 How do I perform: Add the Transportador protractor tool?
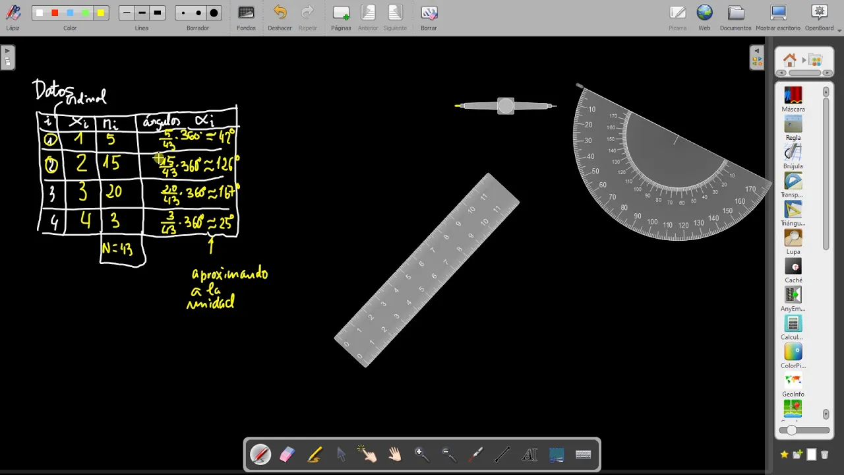pos(793,185)
